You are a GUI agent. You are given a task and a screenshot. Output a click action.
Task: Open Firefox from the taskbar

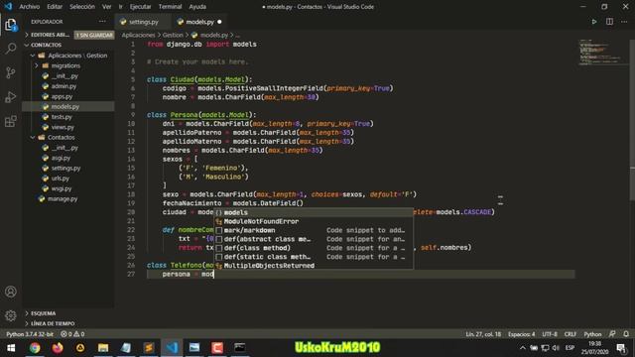pos(58,348)
